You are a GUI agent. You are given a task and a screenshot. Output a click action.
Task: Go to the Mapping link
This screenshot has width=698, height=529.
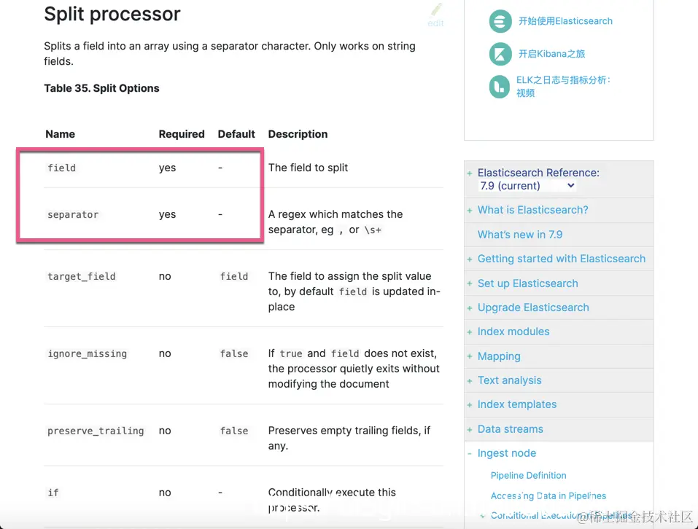click(499, 356)
